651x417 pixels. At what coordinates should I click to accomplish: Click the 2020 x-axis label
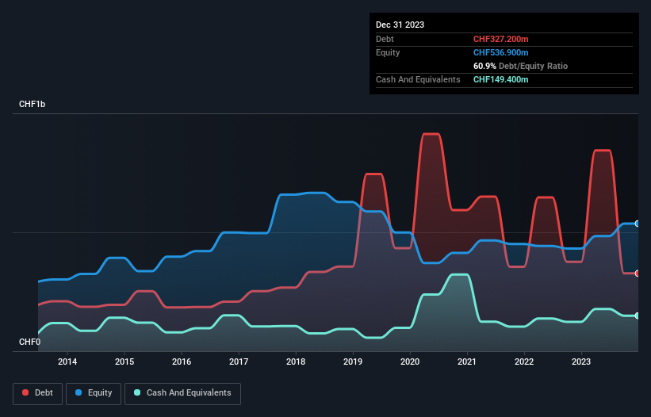pyautogui.click(x=410, y=362)
